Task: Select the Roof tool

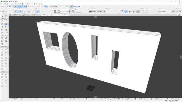Action: coord(6,33)
